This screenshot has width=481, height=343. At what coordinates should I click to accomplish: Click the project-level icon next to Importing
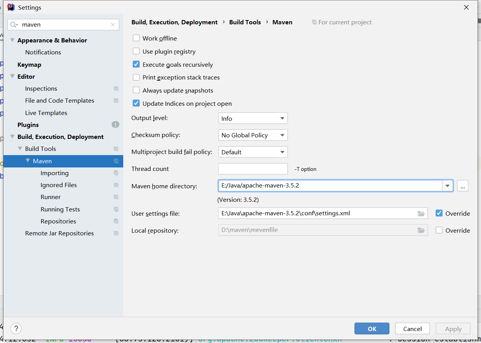click(116, 173)
